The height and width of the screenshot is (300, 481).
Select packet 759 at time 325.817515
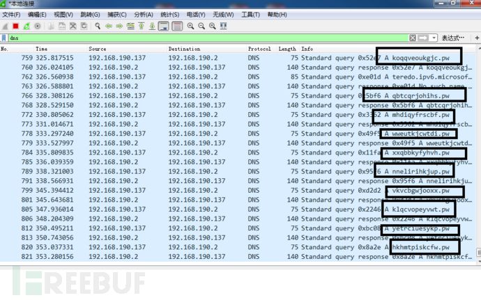point(238,58)
